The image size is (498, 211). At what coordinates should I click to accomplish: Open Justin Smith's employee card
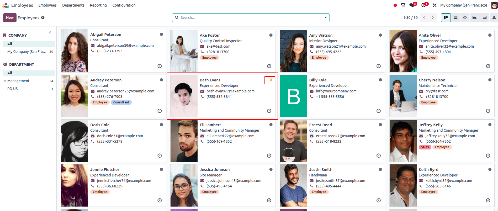pos(332,185)
